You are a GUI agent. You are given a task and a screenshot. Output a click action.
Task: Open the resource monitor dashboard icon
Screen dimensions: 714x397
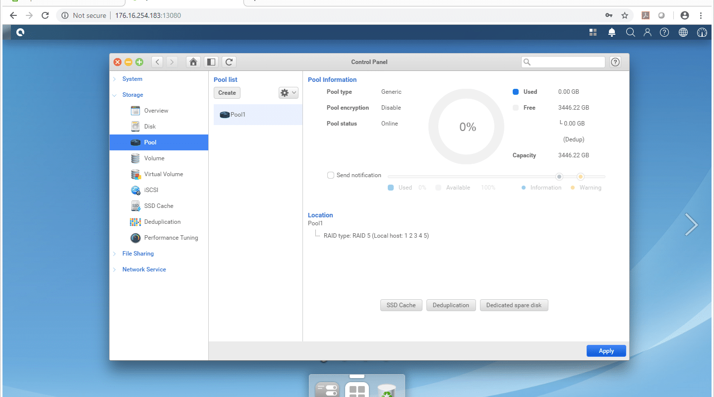tap(702, 32)
